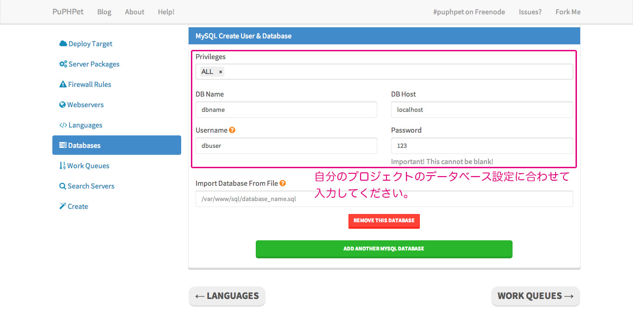This screenshot has height=311, width=633.
Task: Click the Work Queues sort icon
Action: pos(63,166)
